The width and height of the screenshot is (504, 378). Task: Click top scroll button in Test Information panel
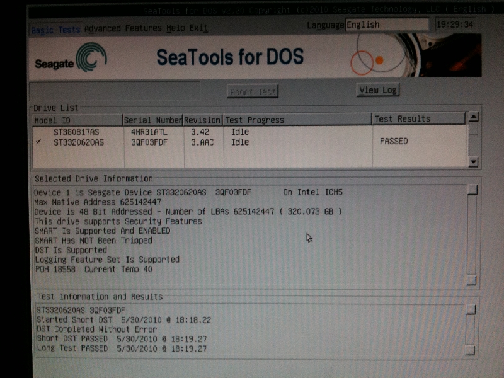click(471, 309)
